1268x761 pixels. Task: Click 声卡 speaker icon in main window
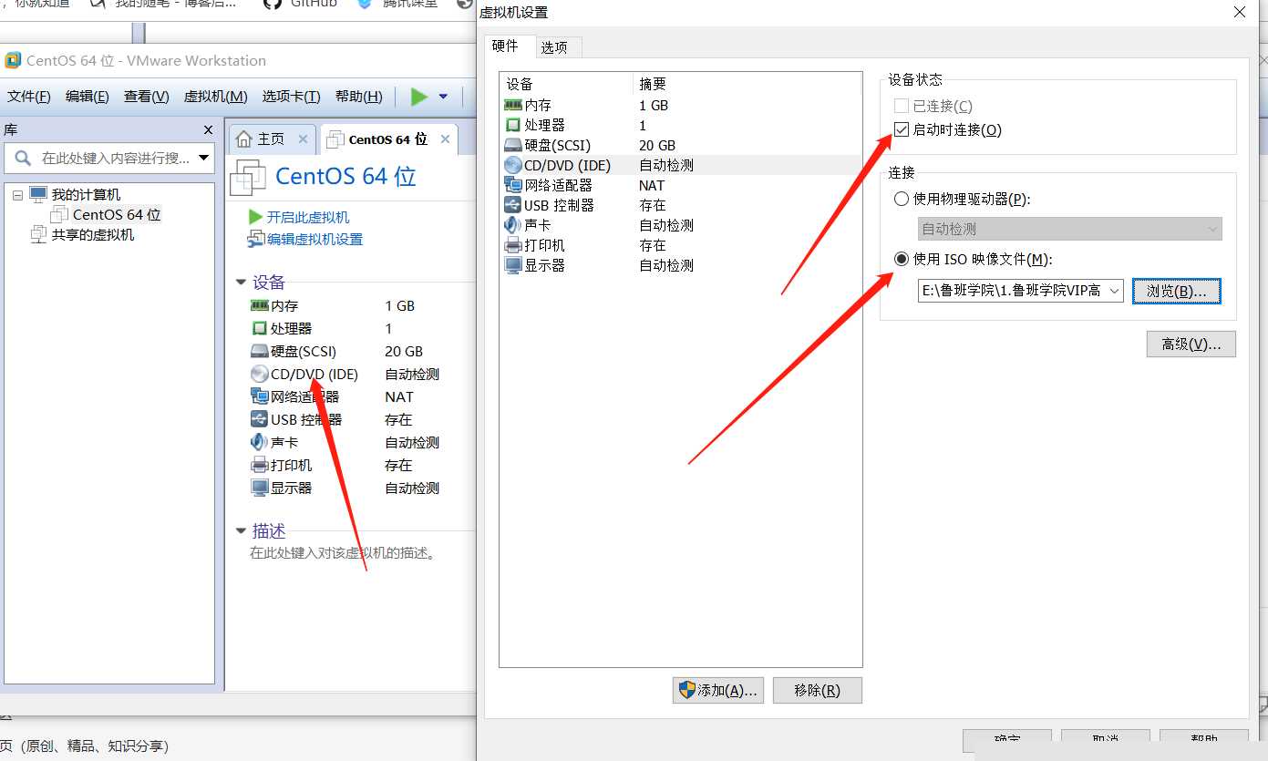coord(259,442)
